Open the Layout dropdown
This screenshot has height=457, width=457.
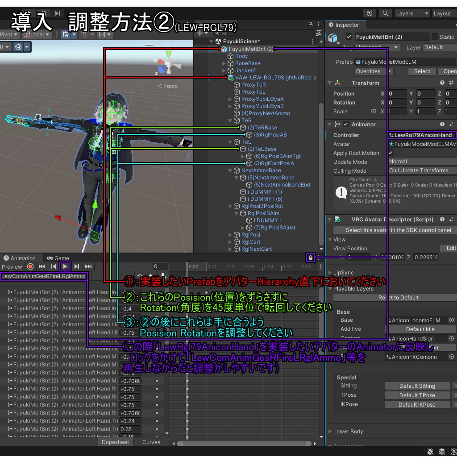click(445, 13)
